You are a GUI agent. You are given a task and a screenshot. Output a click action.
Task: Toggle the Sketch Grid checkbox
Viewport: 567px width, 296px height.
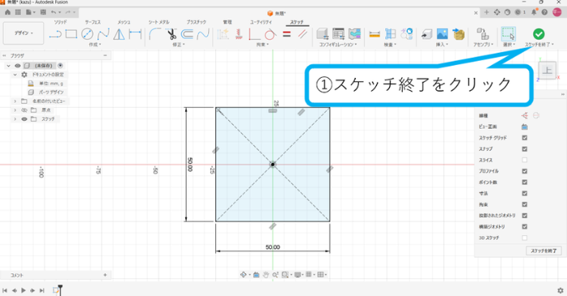point(524,138)
